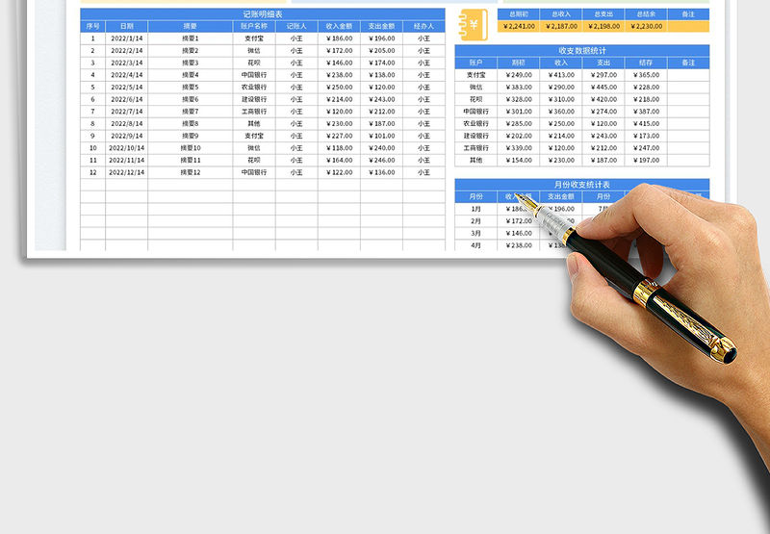Click the 结存 column header
The image size is (770, 534).
click(x=646, y=63)
